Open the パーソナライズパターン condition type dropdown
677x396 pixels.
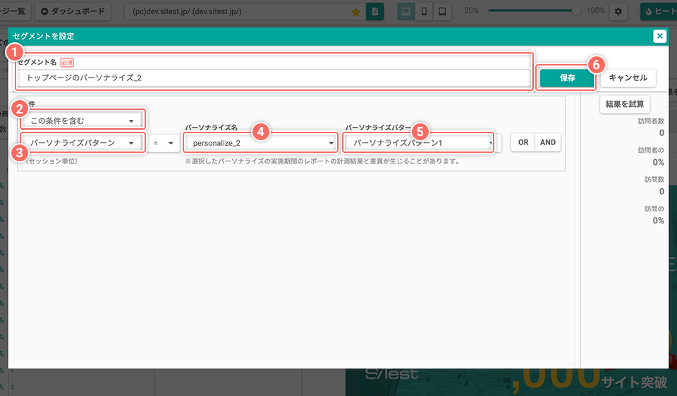pyautogui.click(x=82, y=143)
